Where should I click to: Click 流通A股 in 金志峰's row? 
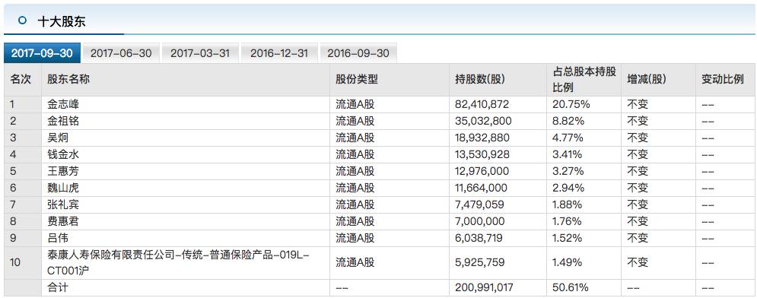(355, 104)
